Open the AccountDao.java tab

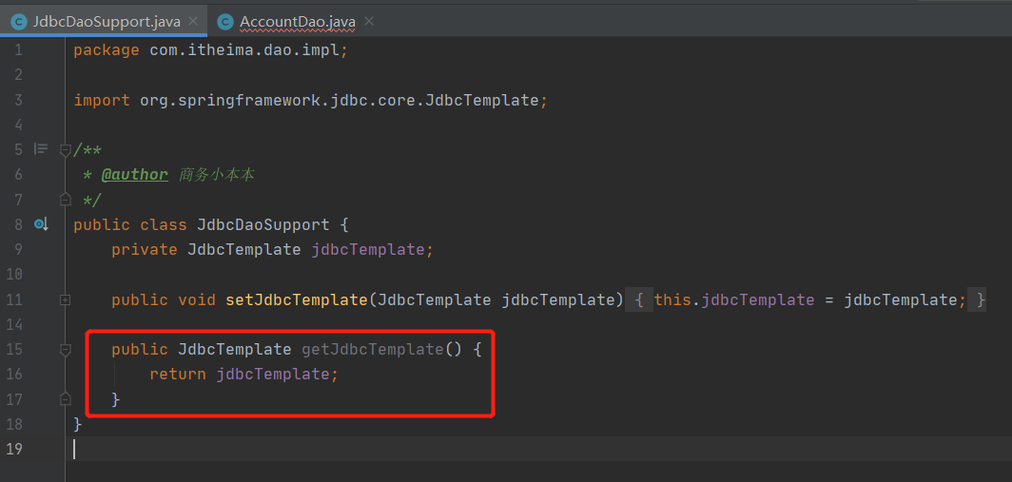(296, 21)
